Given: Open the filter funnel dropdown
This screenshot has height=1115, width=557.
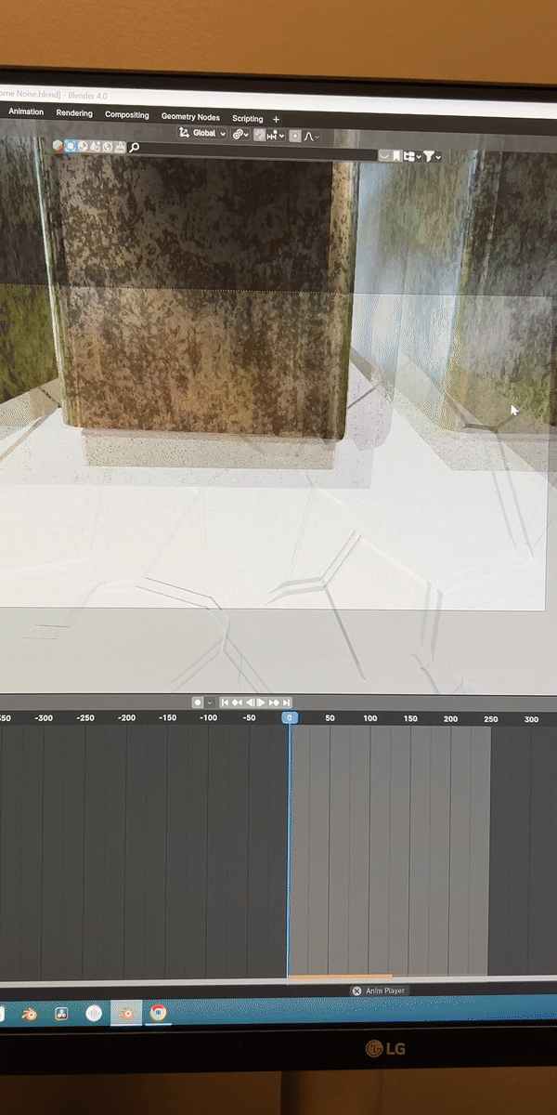Looking at the screenshot, I should point(432,156).
